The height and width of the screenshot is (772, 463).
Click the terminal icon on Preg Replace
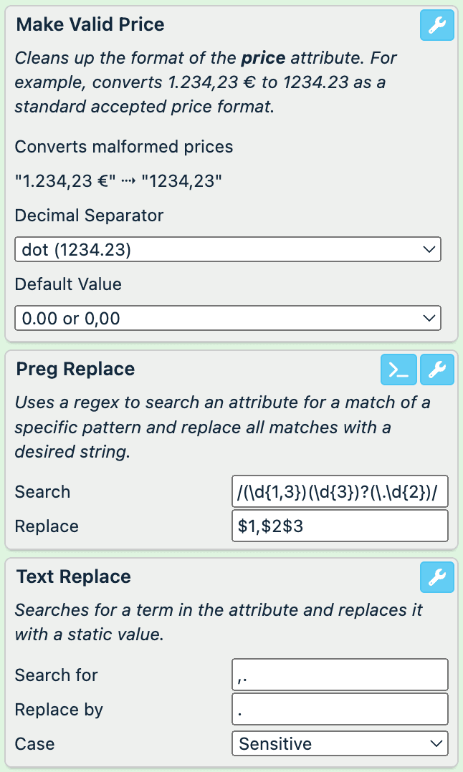click(x=399, y=370)
